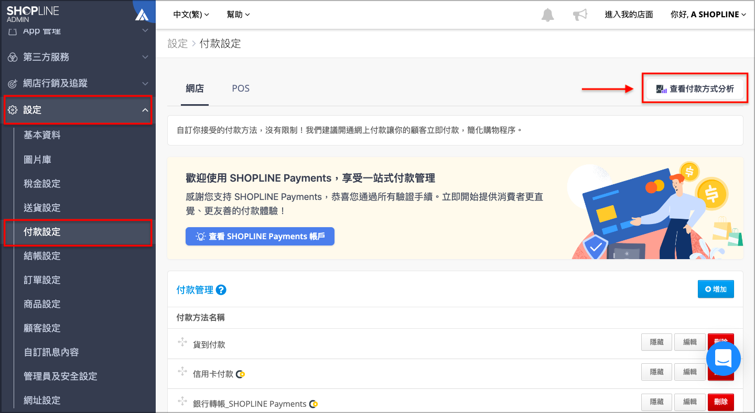Click 刪除 for 銀行轉帳_SHOPLINE Payments
Screen dimensions: 755x413
pos(721,402)
